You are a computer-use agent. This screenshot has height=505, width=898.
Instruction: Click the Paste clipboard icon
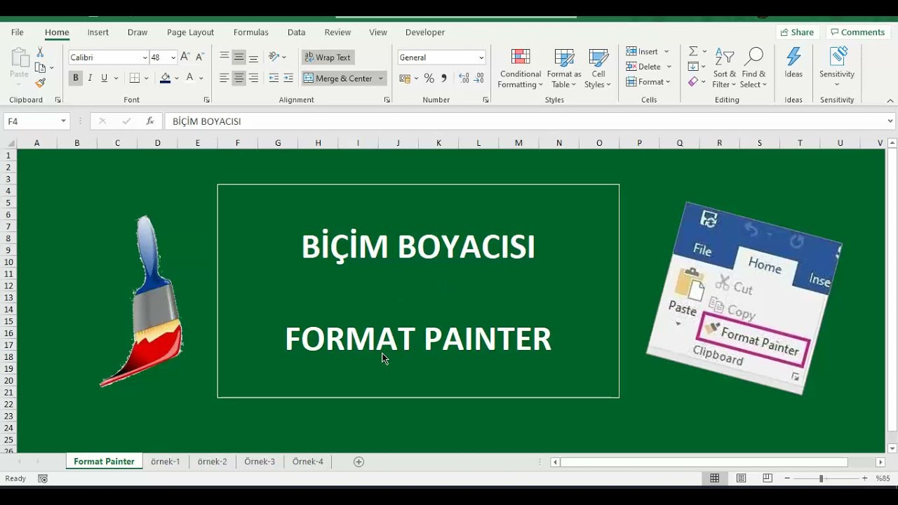(x=20, y=58)
